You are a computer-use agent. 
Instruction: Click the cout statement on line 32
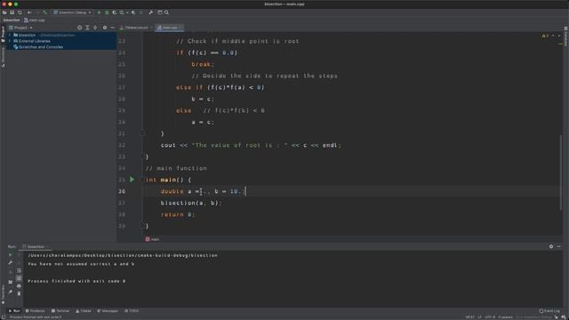(x=251, y=145)
